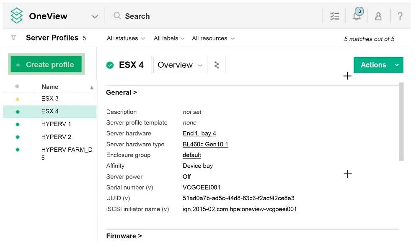Click the UUID value 51ad0a7b-ad5c-44d8-83c6-f2acf42ce8e3

[x=238, y=198]
